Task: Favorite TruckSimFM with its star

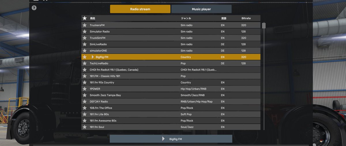Action: [x=84, y=38]
